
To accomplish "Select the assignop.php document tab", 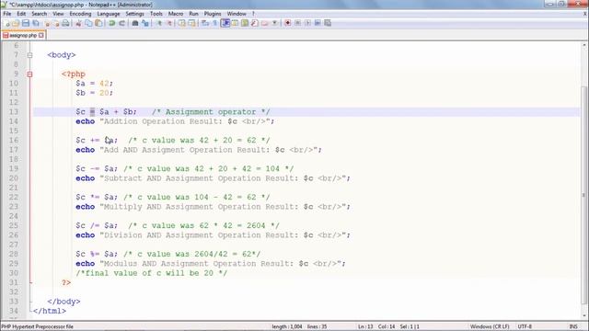I will tap(23, 35).
